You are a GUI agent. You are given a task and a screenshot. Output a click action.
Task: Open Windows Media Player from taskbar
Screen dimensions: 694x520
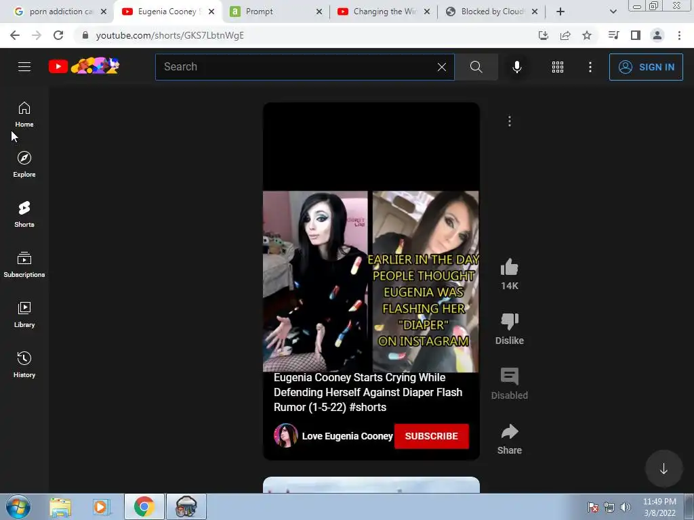[x=102, y=507]
